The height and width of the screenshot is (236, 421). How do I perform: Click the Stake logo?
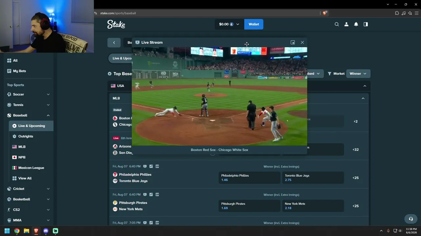pyautogui.click(x=116, y=24)
